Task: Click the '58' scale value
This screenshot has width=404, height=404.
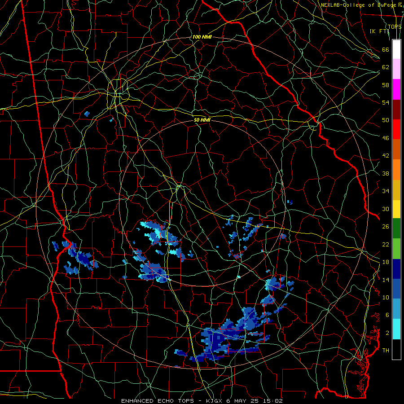Action: click(x=386, y=85)
